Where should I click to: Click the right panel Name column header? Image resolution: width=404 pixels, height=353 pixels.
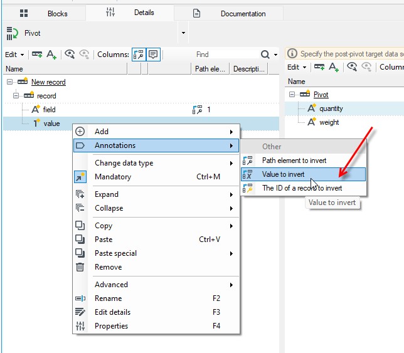tap(344, 82)
